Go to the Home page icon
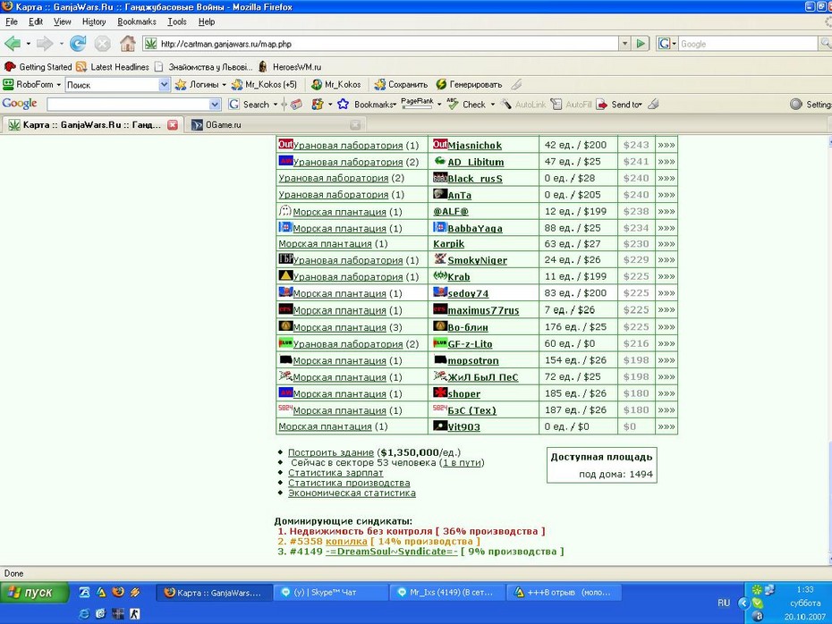Image resolution: width=832 pixels, height=624 pixels. coord(127,44)
